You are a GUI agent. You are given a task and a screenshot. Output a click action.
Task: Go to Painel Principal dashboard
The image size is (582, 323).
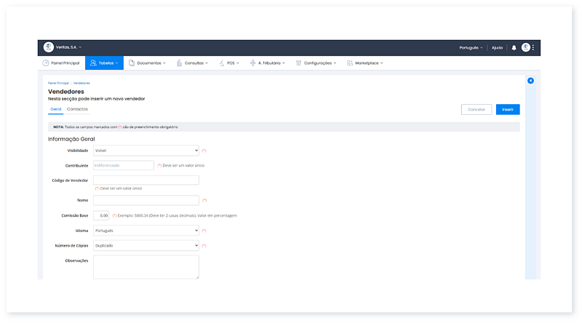click(61, 63)
